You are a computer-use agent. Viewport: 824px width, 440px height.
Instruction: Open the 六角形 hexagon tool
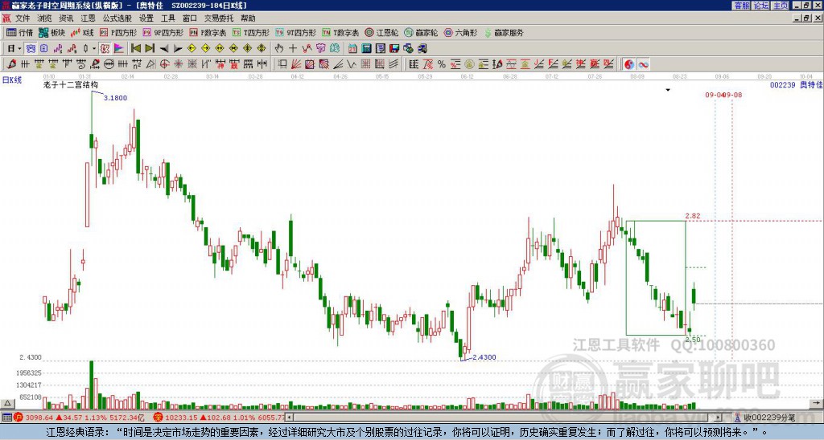pyautogui.click(x=461, y=32)
